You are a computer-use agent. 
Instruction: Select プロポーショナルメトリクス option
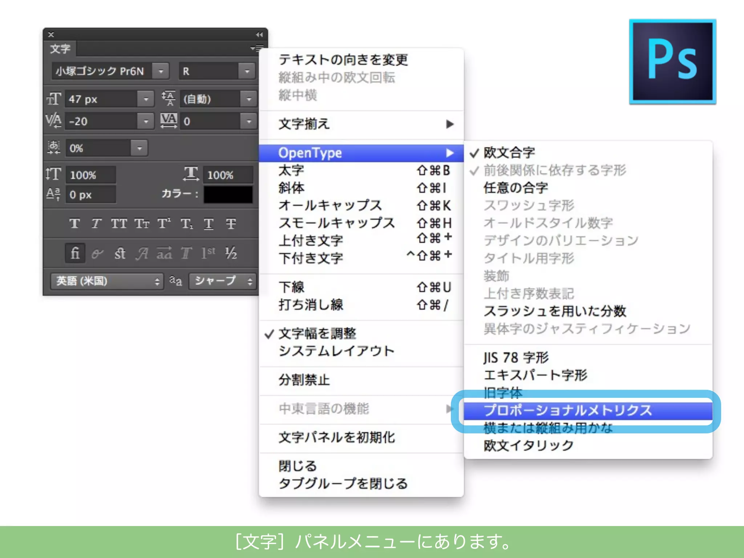tap(588, 410)
